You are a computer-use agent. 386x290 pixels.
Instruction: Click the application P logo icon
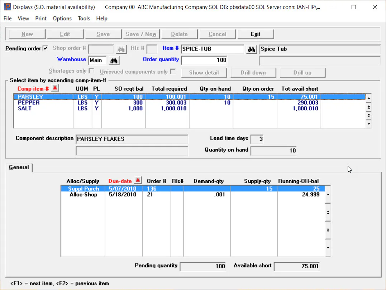(x=7, y=7)
